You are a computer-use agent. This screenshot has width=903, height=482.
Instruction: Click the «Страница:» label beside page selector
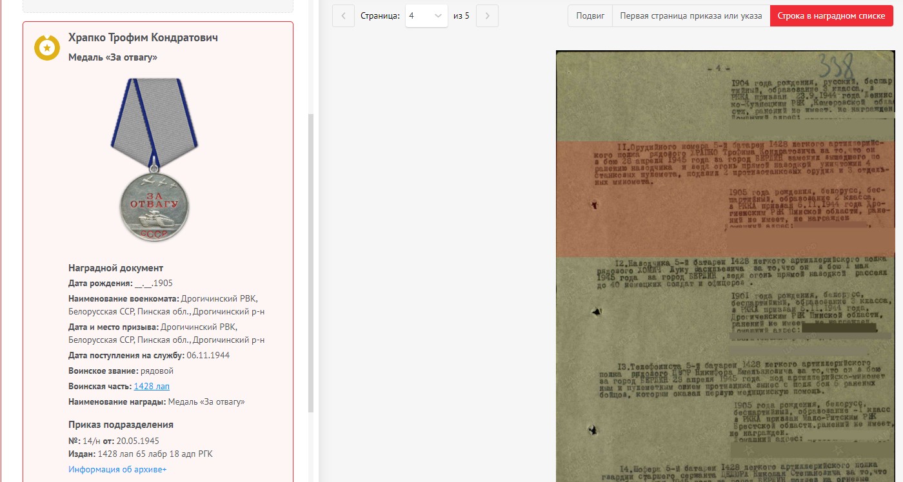pos(380,16)
